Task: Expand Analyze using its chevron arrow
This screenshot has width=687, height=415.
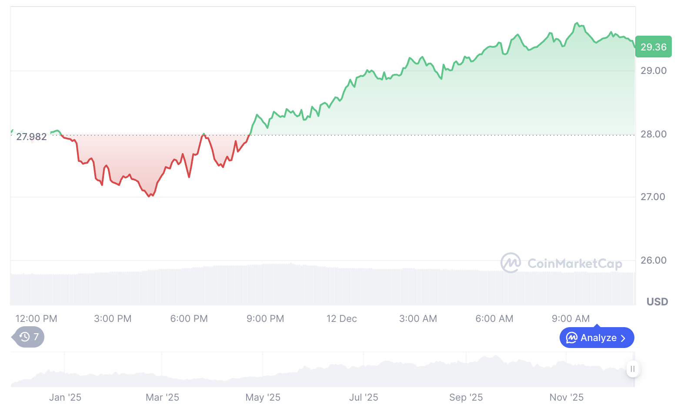Action: pyautogui.click(x=624, y=338)
